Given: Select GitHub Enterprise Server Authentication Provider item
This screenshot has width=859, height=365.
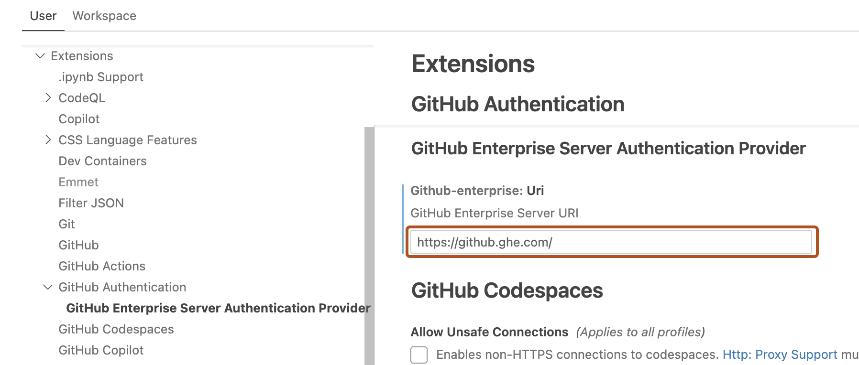Looking at the screenshot, I should click(x=218, y=308).
